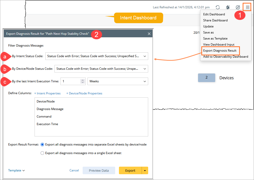Decrease execution time with down stepper arrow
254x180 pixels.
pyautogui.click(x=83, y=82)
